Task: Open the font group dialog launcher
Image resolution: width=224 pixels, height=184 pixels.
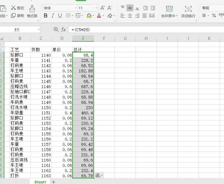Action: [x=115, y=21]
